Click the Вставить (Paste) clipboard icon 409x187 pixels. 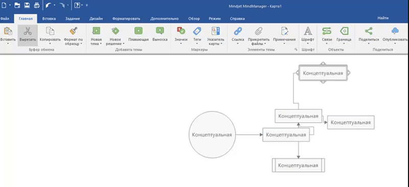(x=8, y=31)
